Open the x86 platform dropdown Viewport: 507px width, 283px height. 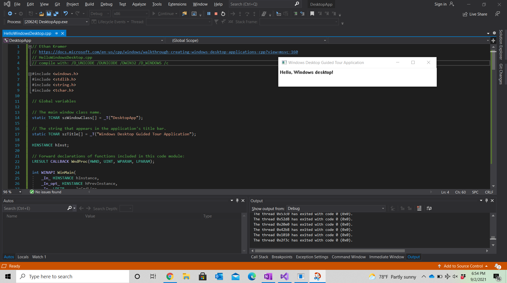[147, 13]
